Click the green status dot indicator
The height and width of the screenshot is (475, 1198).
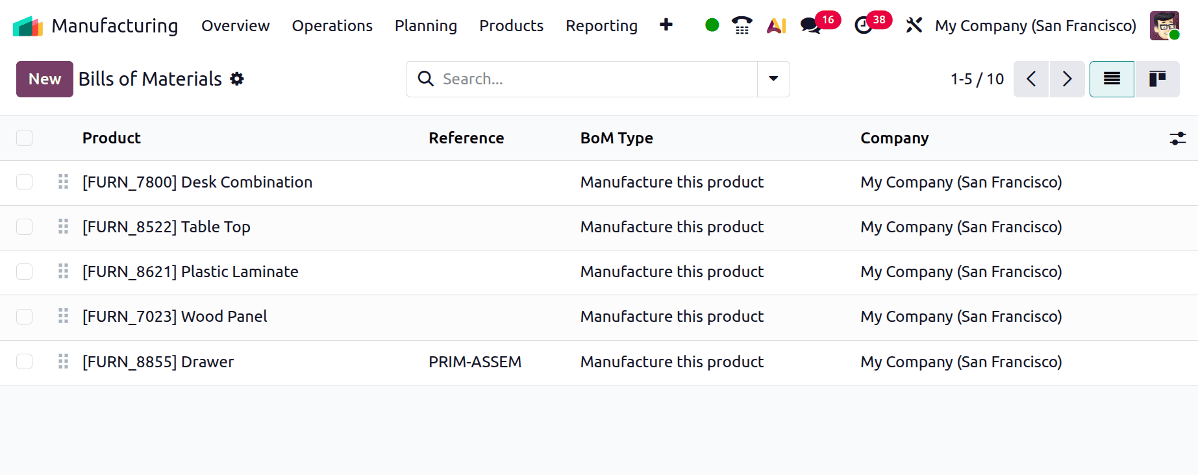click(712, 25)
